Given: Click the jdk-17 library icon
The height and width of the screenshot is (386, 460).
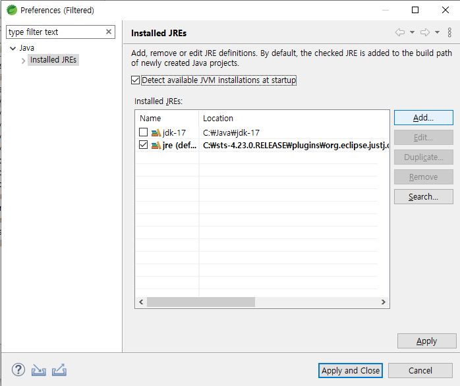Looking at the screenshot, I should click(156, 132).
